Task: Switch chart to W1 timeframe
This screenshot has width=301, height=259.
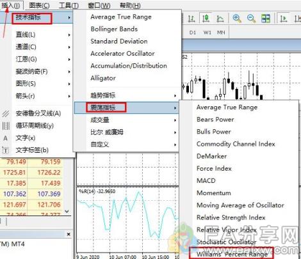Action: (207, 33)
